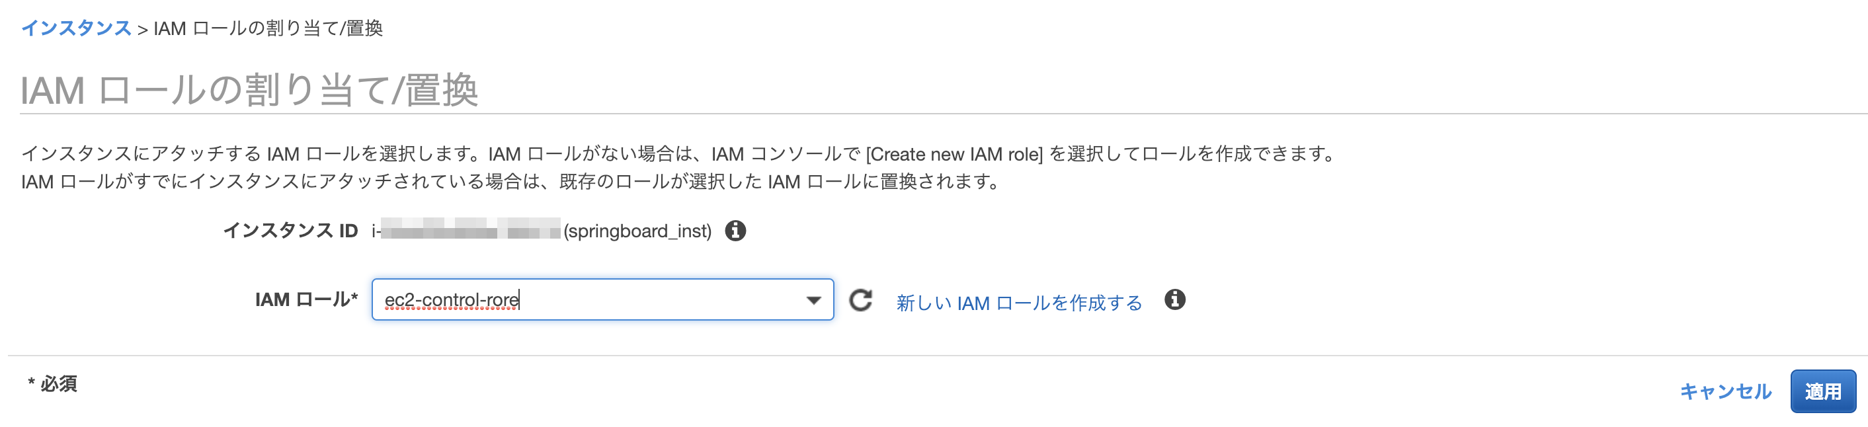Click info icon beside springboard_inst instance ID
The width and height of the screenshot is (1868, 427).
coord(735,231)
